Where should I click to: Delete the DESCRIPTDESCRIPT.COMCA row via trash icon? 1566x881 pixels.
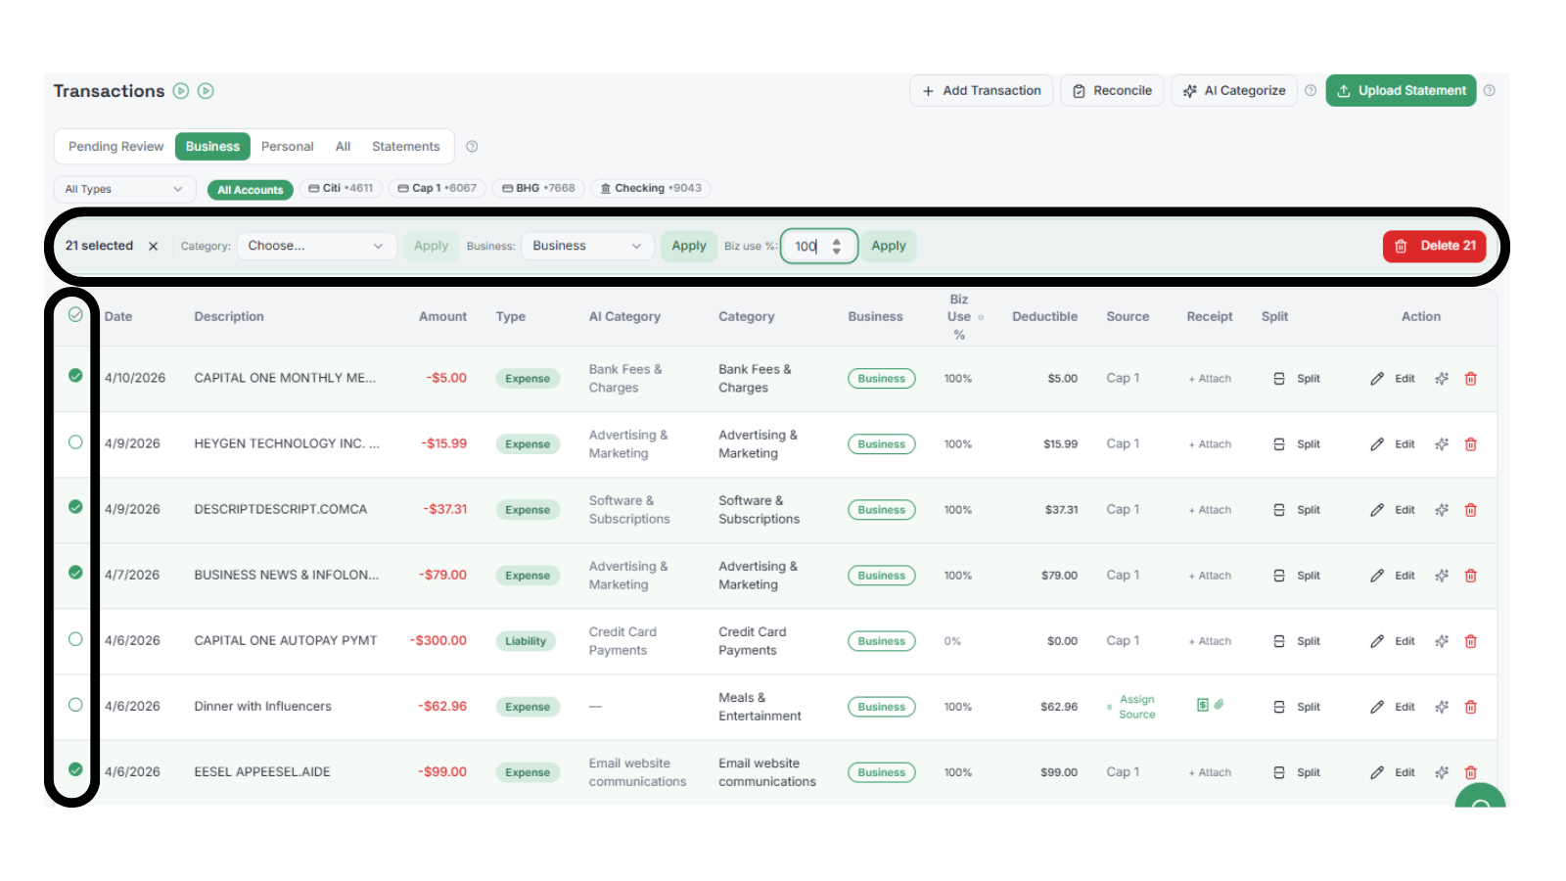[1470, 510]
